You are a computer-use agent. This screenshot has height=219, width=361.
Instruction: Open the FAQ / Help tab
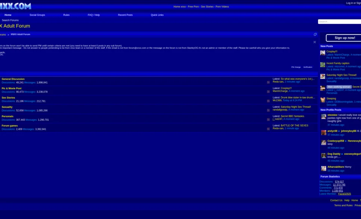pyautogui.click(x=94, y=15)
